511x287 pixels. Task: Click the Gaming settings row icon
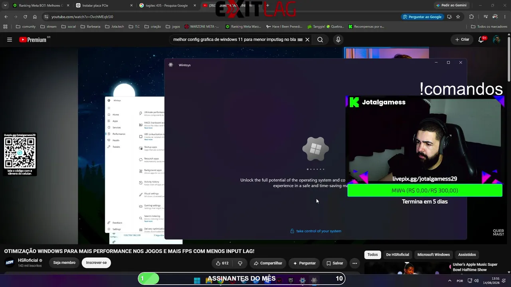[x=141, y=206]
